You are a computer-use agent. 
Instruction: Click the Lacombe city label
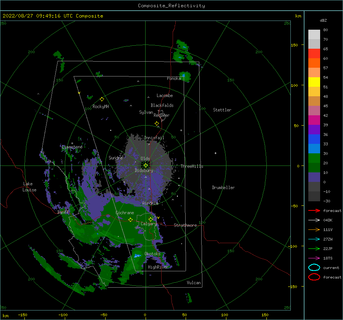[165, 96]
